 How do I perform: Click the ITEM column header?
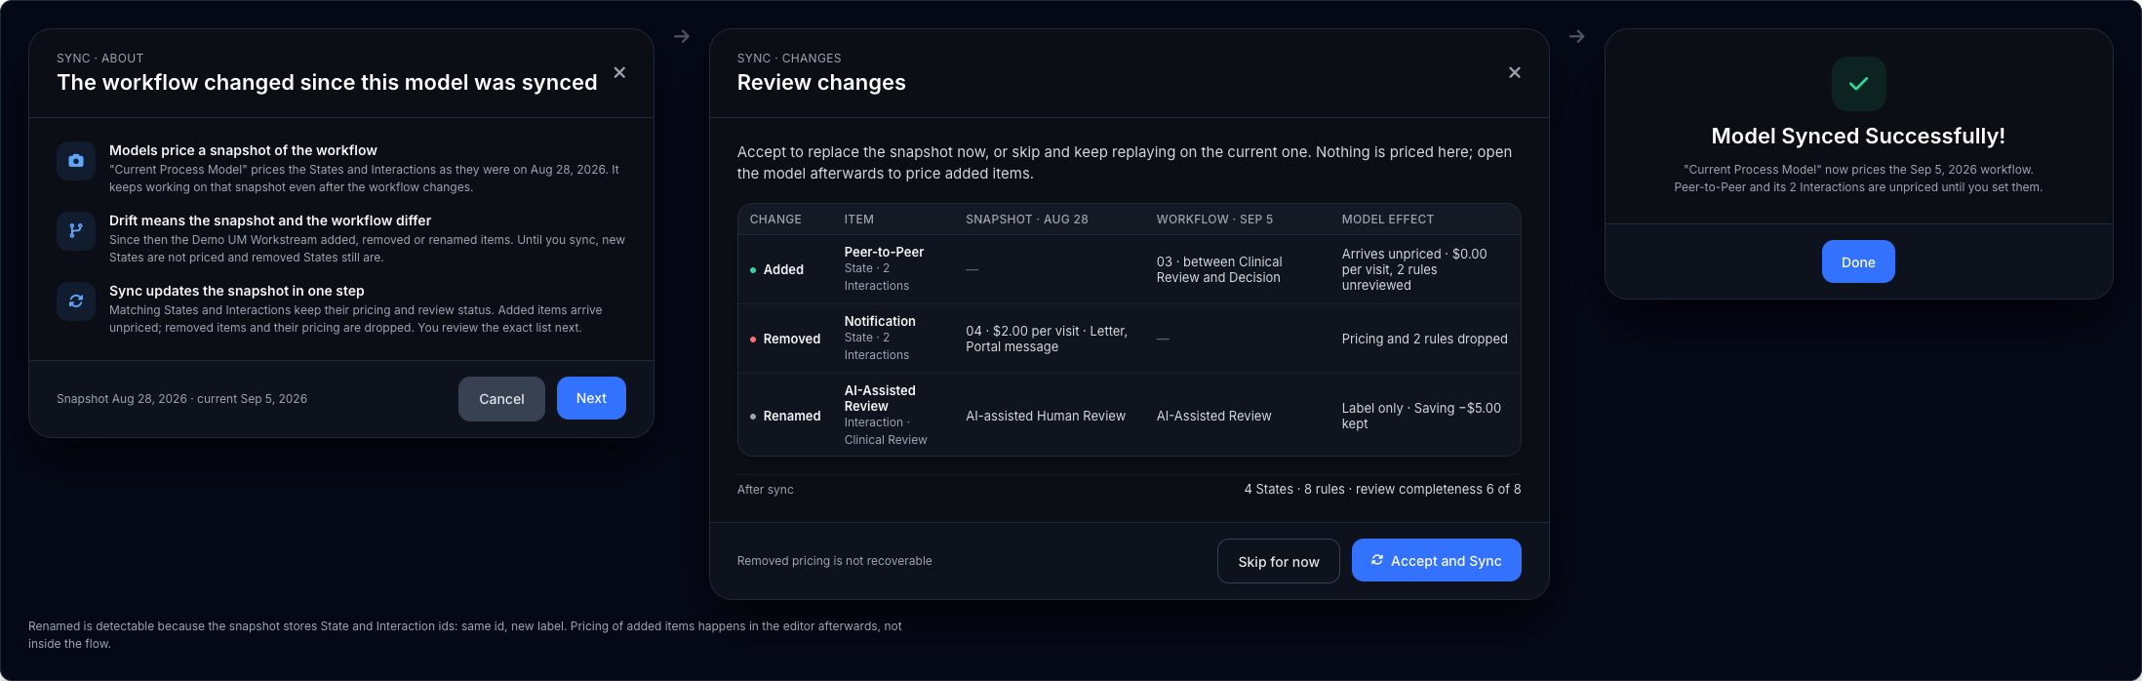coord(859,220)
